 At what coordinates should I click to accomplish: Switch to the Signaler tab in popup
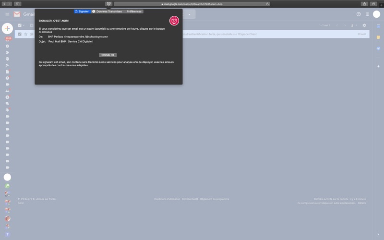[82, 12]
